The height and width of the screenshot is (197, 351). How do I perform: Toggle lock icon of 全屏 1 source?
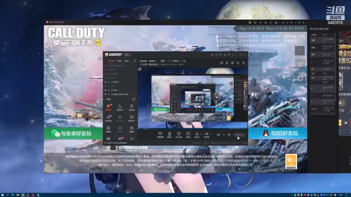tap(109, 82)
